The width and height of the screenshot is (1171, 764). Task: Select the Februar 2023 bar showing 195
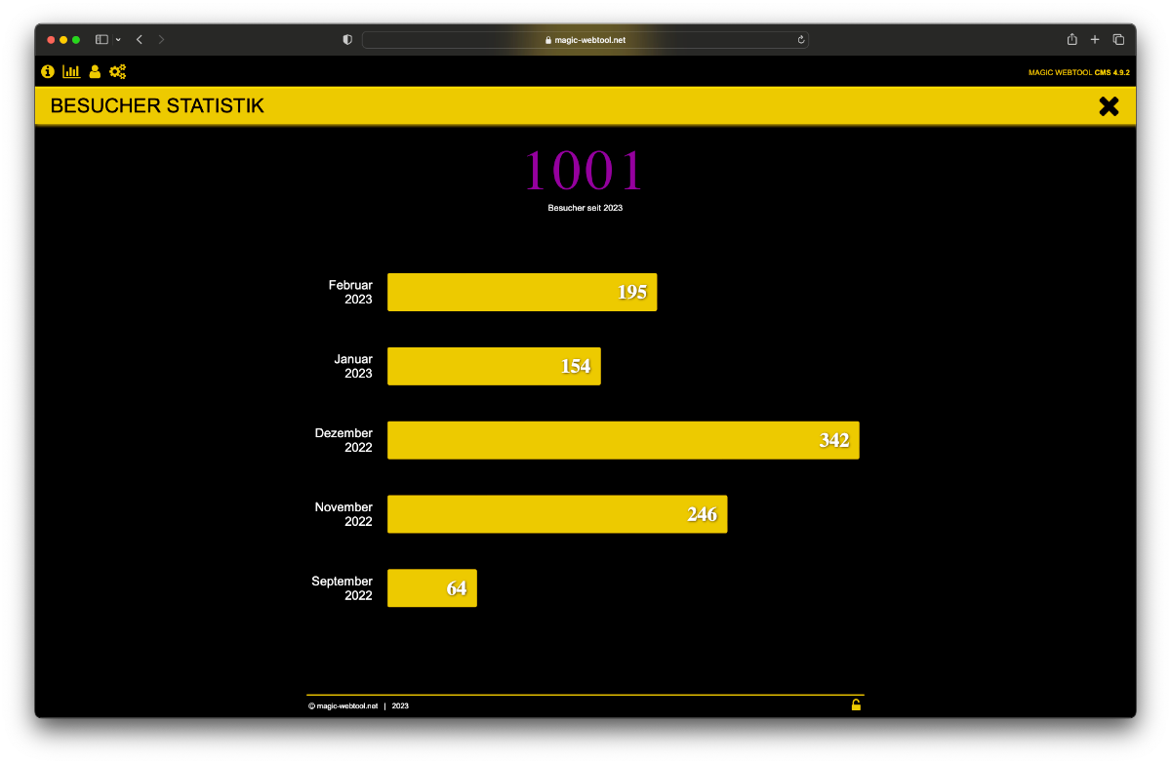click(522, 292)
